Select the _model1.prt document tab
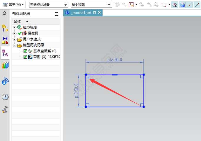Image resolution: width=201 pixels, height=141 pixels. click(x=81, y=13)
